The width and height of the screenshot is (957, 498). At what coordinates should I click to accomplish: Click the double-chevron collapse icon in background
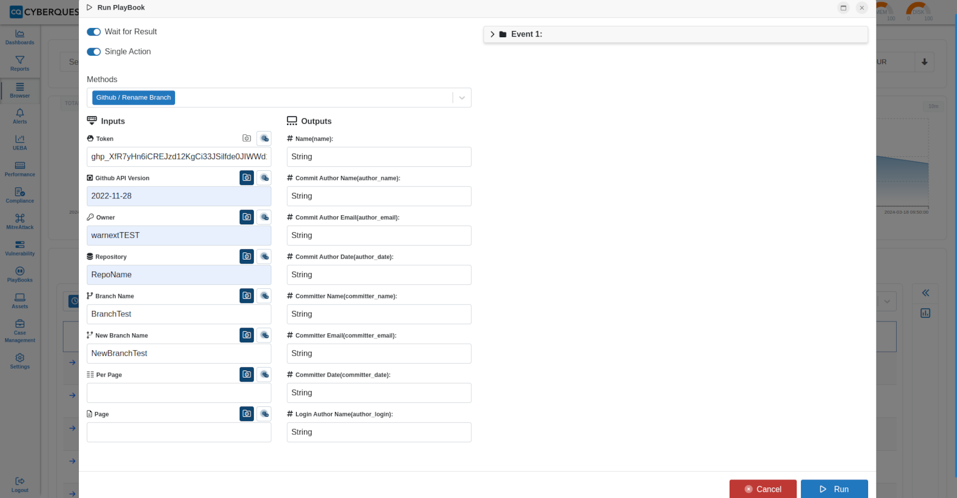click(925, 293)
